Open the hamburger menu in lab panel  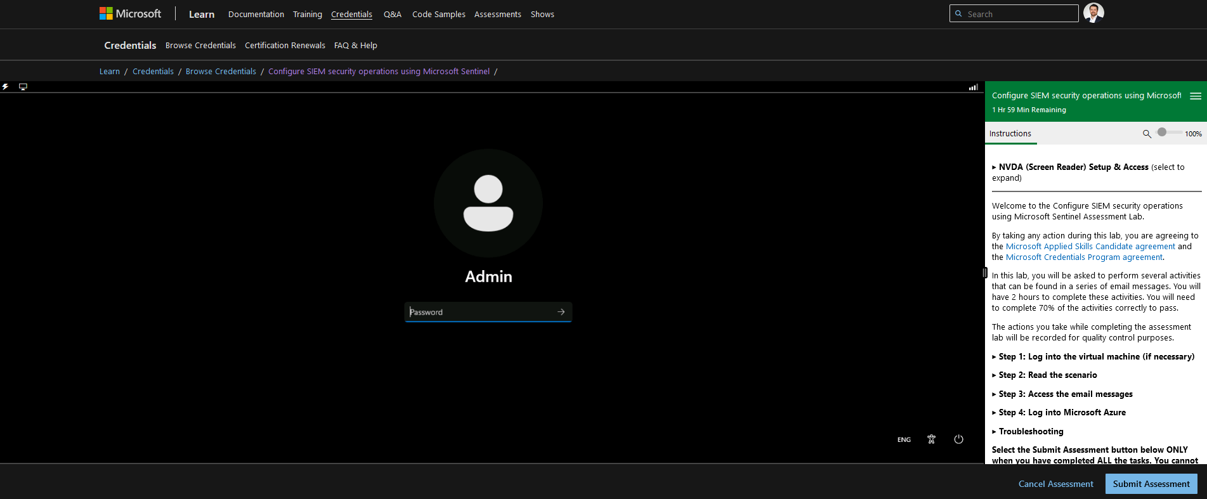point(1196,96)
